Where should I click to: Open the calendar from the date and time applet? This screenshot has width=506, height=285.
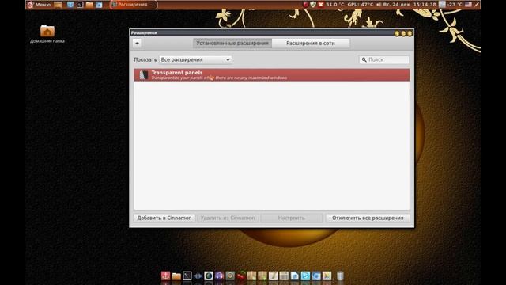click(x=410, y=5)
